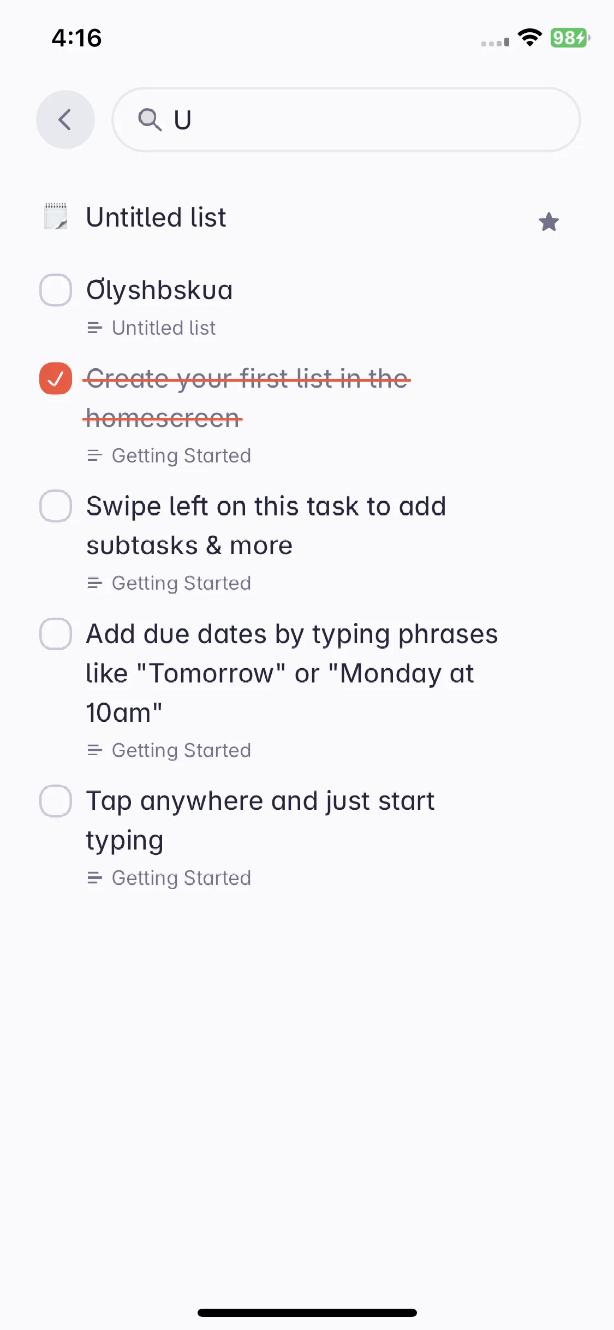Open the Add due dates by typing phrases task

coord(292,673)
